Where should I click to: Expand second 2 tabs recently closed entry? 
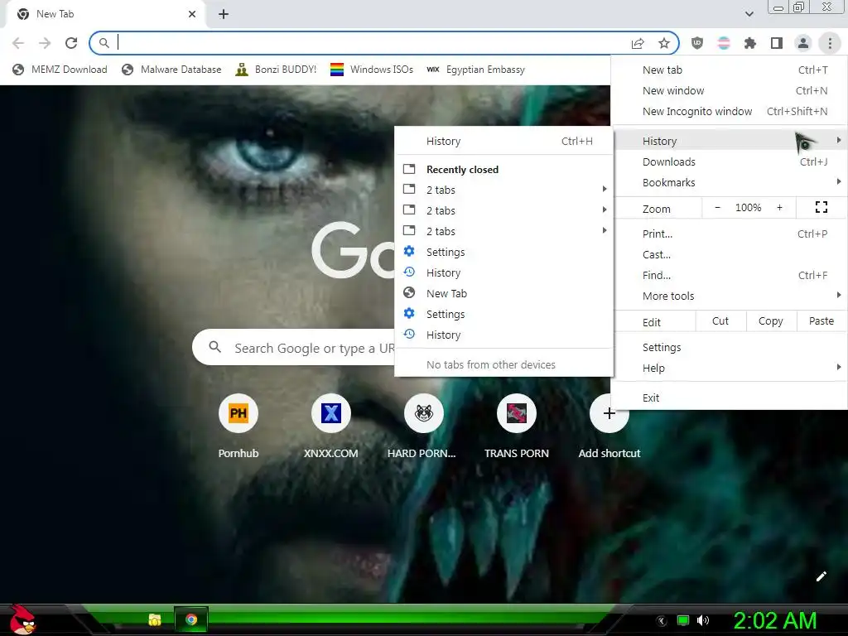(x=504, y=210)
